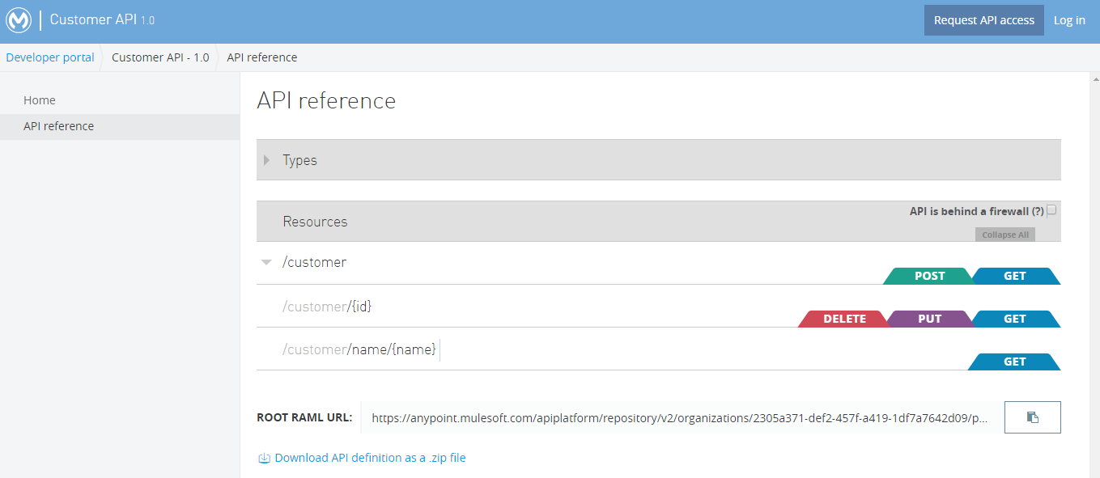This screenshot has height=478, width=1100.
Task: Download API definition as a .zip file
Action: coord(370,458)
